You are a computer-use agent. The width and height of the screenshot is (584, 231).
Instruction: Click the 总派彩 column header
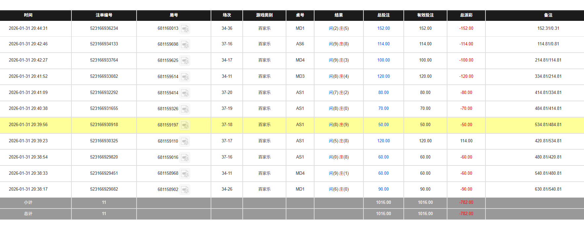(x=466, y=15)
